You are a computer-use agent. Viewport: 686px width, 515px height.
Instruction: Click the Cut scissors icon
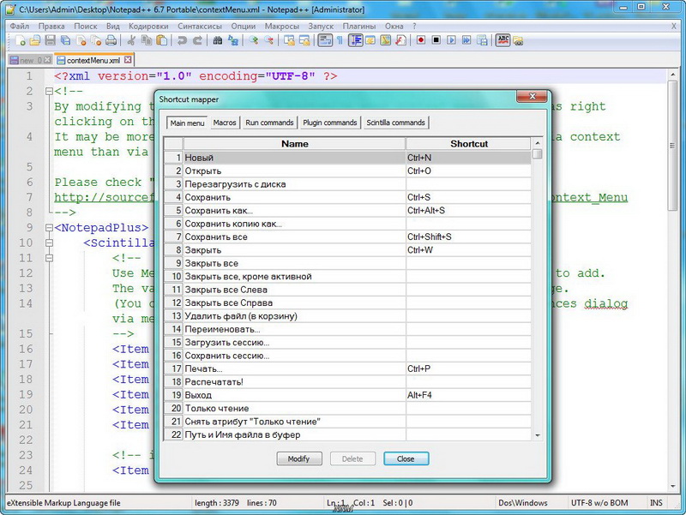[131, 40]
